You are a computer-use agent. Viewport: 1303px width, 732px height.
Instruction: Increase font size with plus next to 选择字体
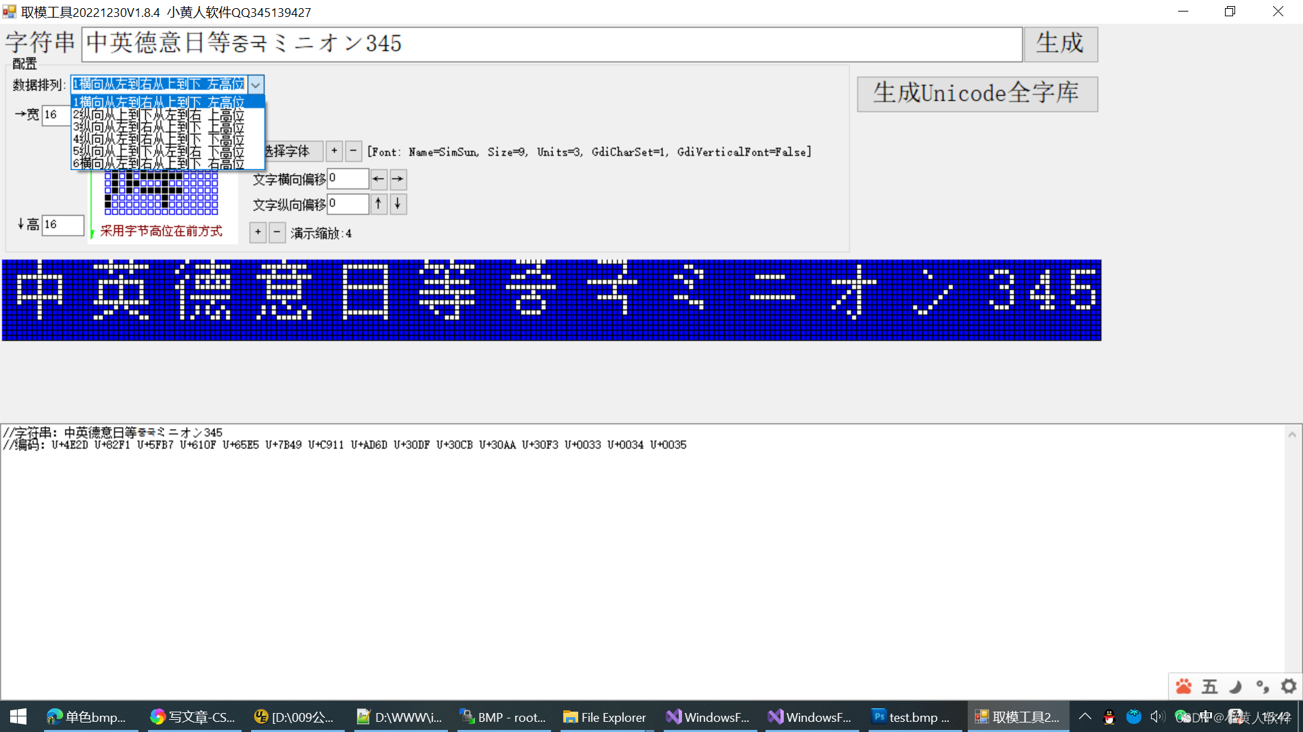[334, 151]
